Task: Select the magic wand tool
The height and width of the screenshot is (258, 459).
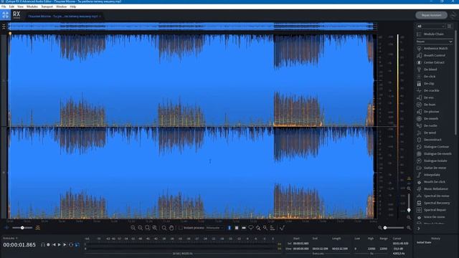Action: (x=265, y=228)
